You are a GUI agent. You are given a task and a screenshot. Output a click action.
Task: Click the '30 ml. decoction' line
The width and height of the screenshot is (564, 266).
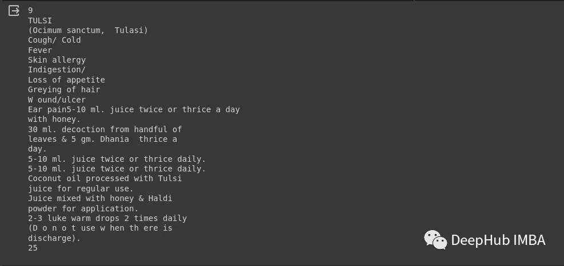point(105,129)
